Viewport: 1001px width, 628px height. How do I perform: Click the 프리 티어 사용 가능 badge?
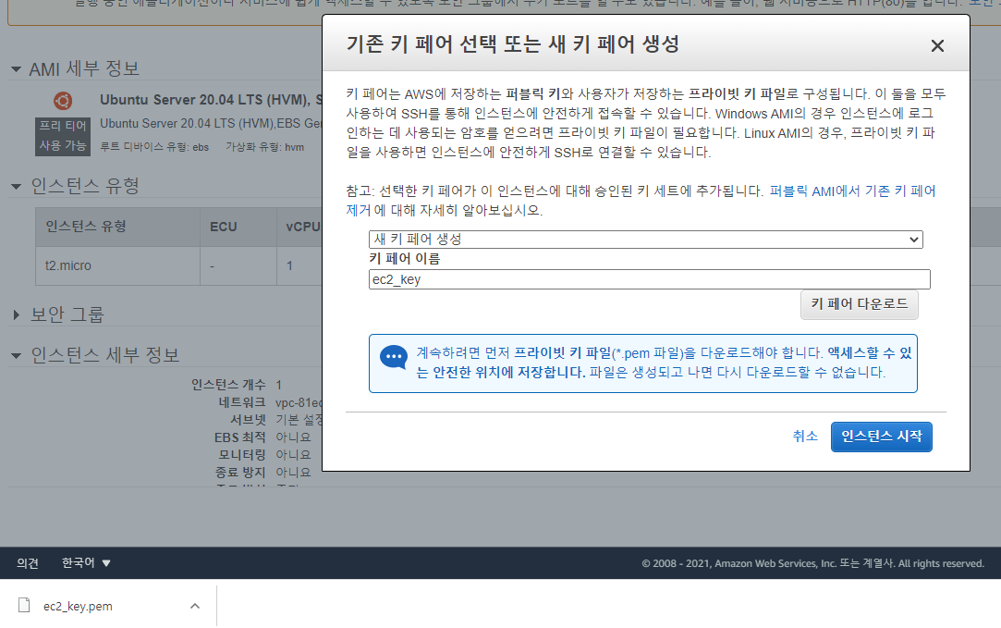[x=63, y=135]
